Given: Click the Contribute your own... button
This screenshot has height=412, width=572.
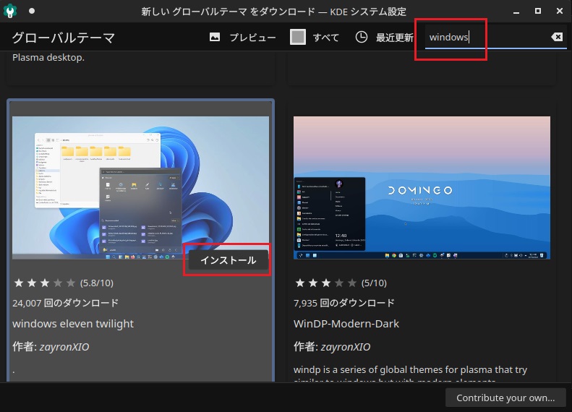Looking at the screenshot, I should click(505, 398).
